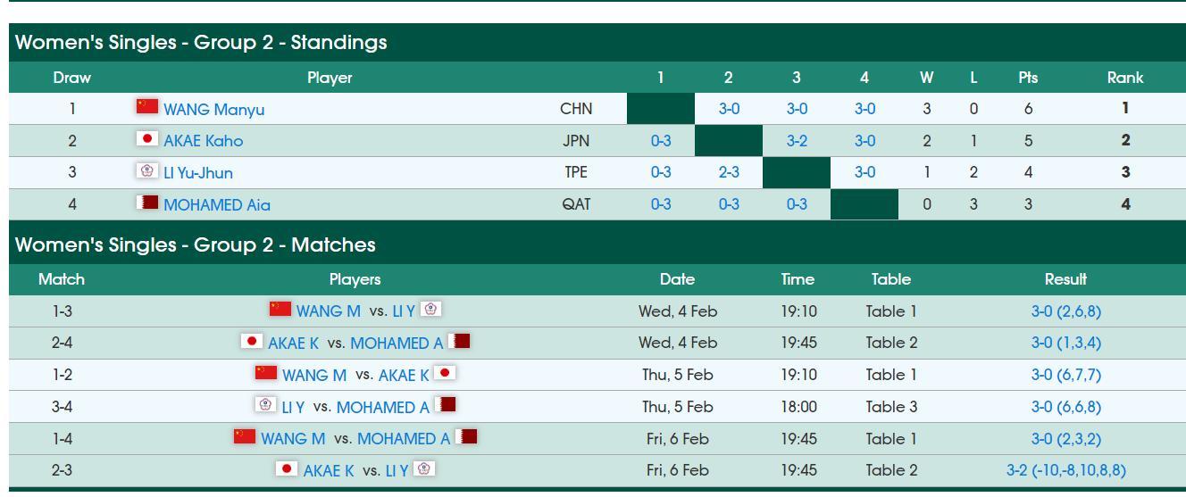Open result 3-0 (2,6,8) for match 1-3

tap(1065, 311)
